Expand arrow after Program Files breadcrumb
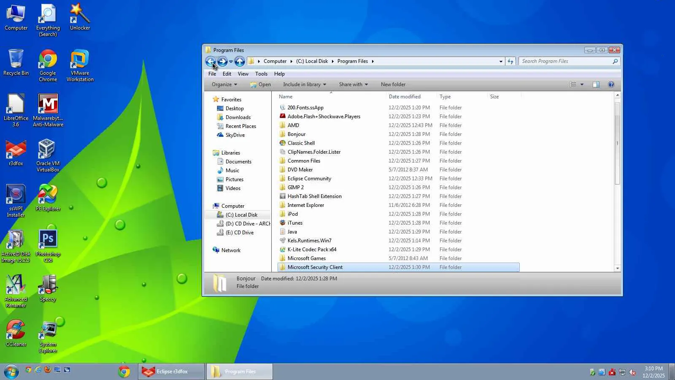 373,61
